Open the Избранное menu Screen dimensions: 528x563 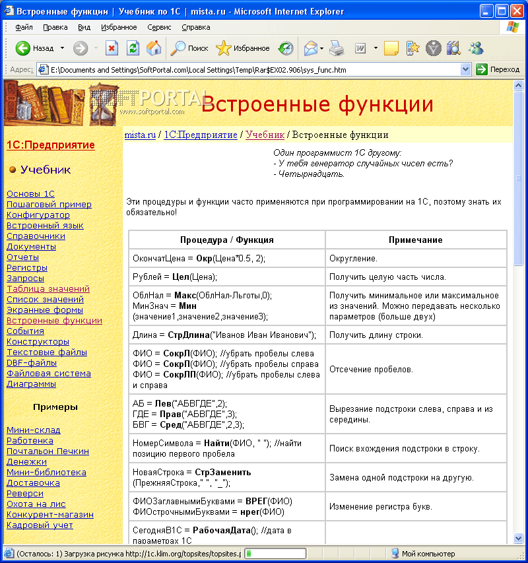coord(119,27)
